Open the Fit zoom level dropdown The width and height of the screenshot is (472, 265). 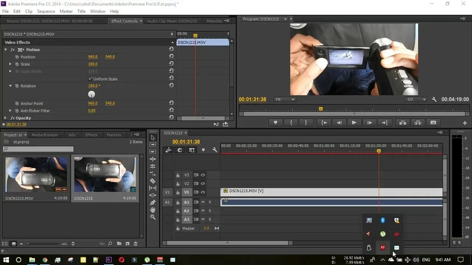[x=285, y=99]
